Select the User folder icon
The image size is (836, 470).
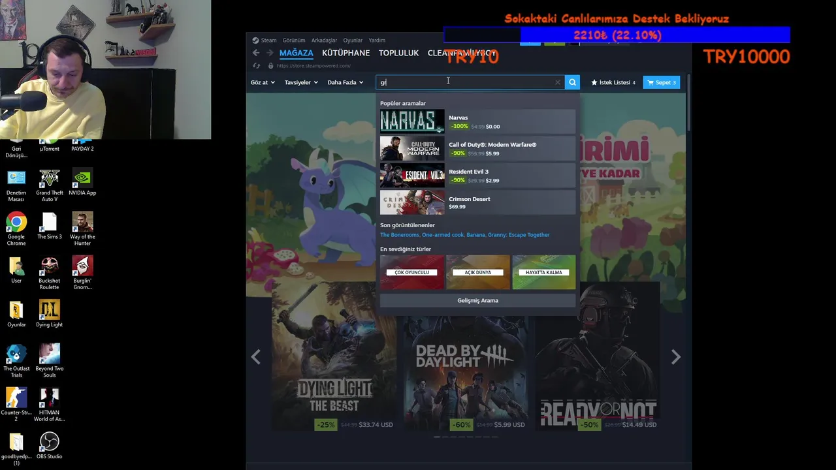(x=16, y=270)
